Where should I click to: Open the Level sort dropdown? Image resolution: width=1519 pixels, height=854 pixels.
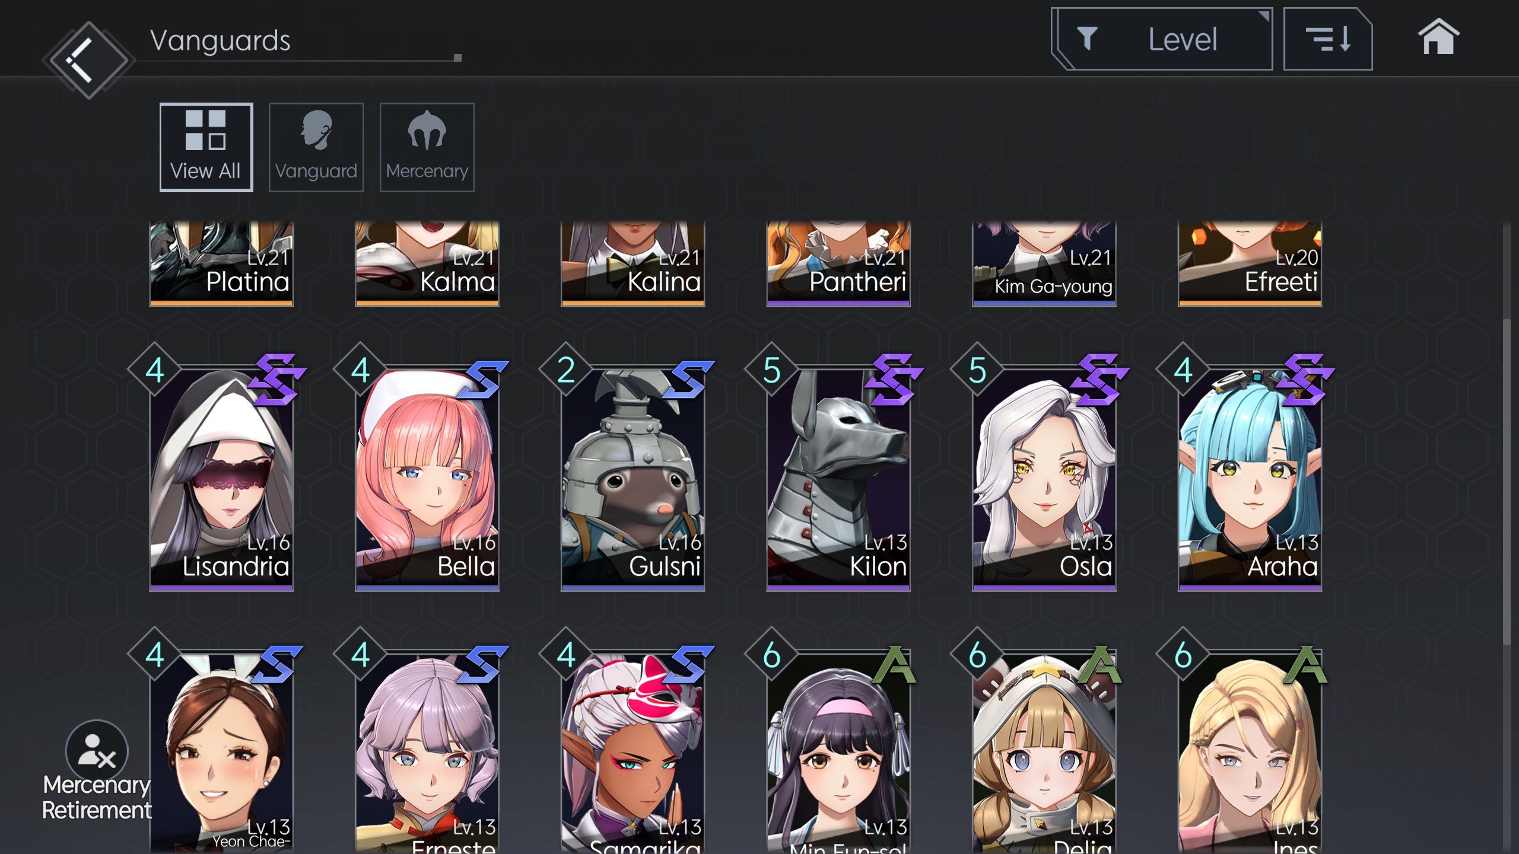pyautogui.click(x=1162, y=39)
